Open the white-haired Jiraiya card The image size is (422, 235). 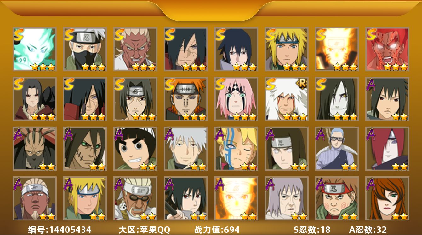click(x=286, y=99)
